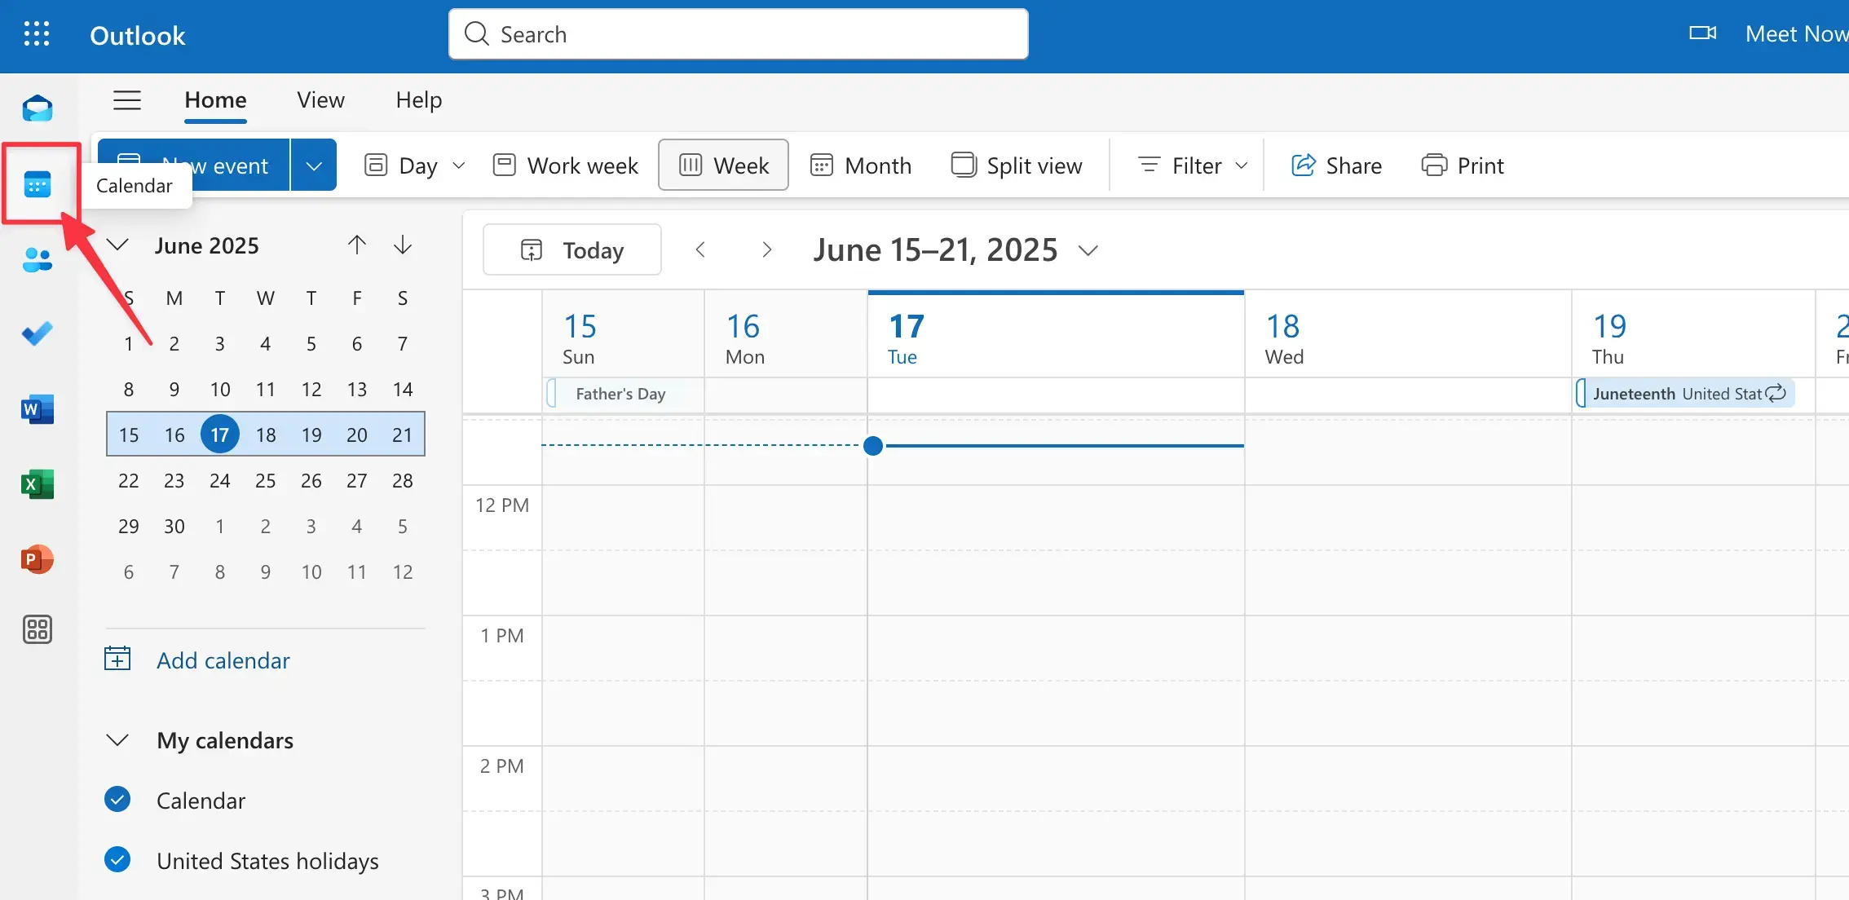The width and height of the screenshot is (1849, 900).
Task: Open the To Do checkmark icon
Action: tap(38, 333)
